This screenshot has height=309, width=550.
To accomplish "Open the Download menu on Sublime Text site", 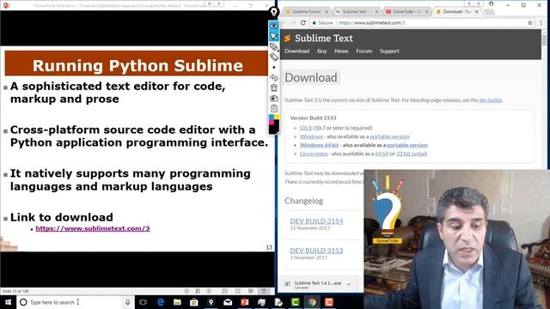I will 296,51.
